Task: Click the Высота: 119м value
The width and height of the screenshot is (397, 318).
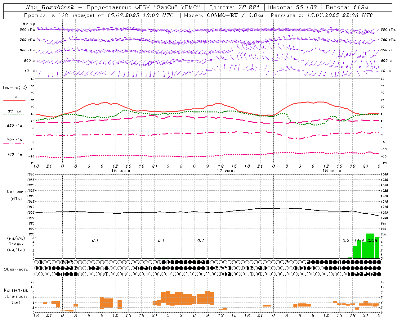Action: (347, 7)
